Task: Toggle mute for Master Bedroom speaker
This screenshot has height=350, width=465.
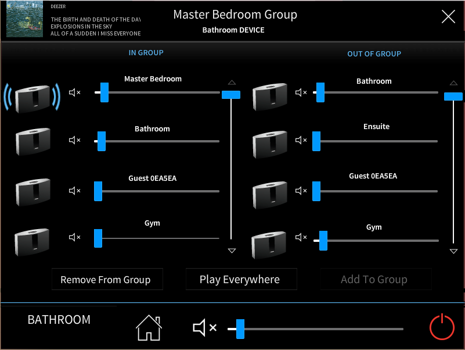Action: tap(74, 92)
